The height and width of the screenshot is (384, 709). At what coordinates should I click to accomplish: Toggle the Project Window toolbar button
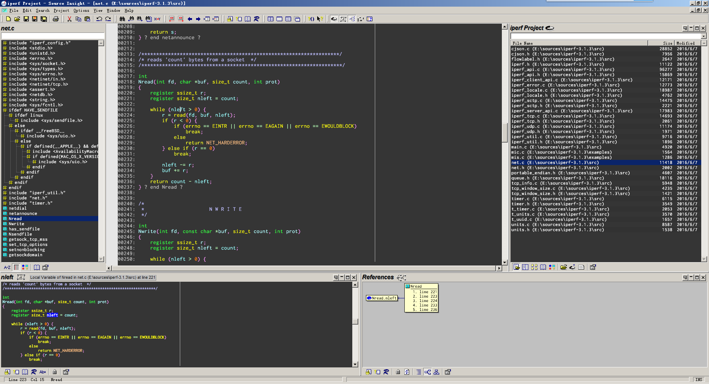click(334, 19)
